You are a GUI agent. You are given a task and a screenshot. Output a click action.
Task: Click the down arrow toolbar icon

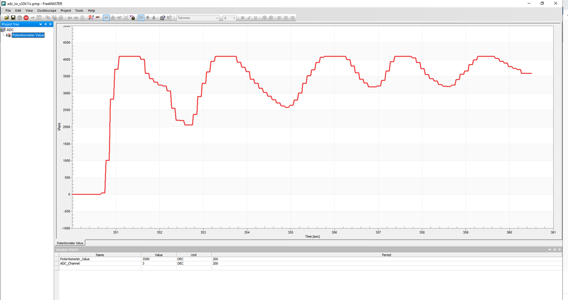point(154,18)
